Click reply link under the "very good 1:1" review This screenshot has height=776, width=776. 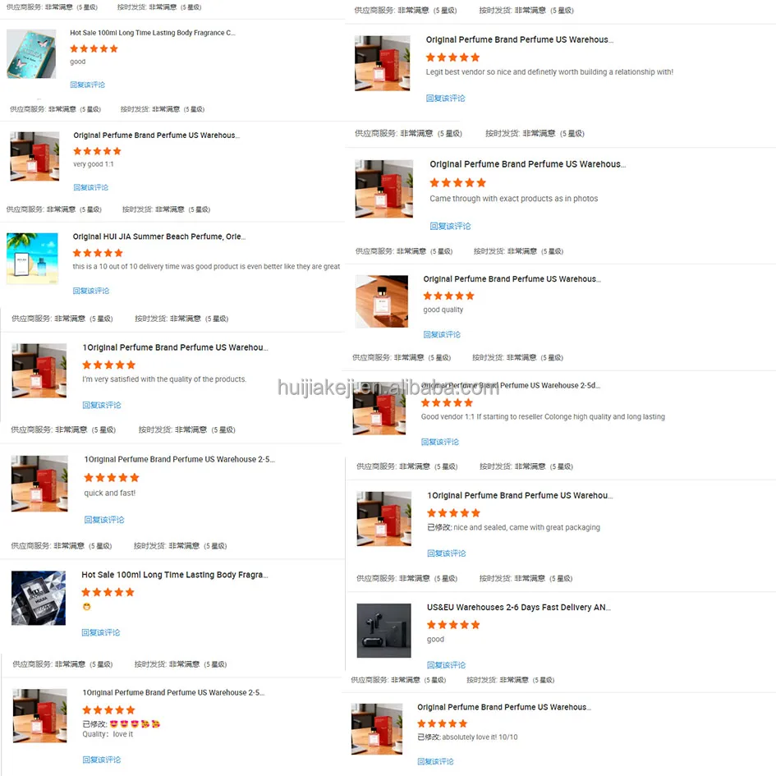(90, 187)
